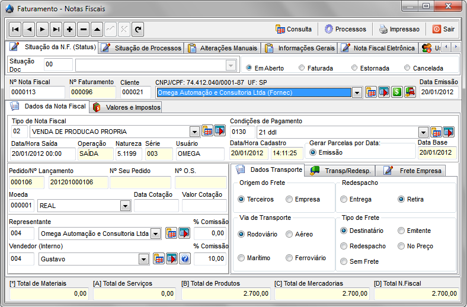Screen dimensions: 467x307
Task: Expand the Moeda REAL dropdown
Action: pos(125,206)
